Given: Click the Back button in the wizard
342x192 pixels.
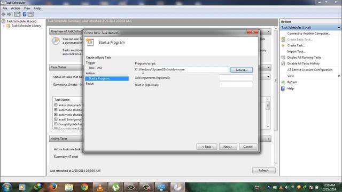Looking at the screenshot, I should pyautogui.click(x=207, y=147).
